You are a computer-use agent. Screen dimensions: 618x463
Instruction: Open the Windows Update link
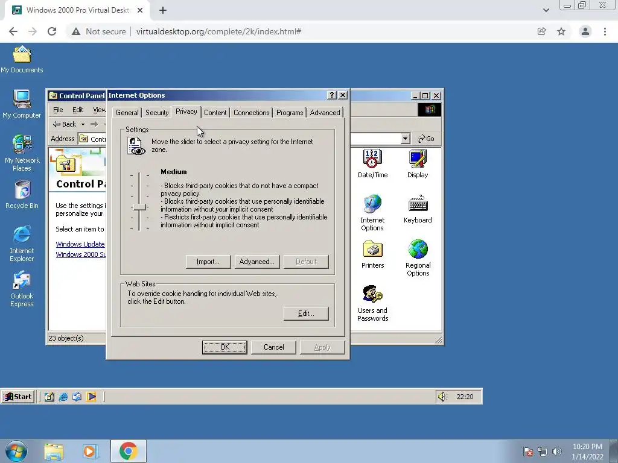click(80, 245)
